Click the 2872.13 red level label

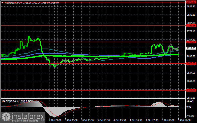coord(191,2)
